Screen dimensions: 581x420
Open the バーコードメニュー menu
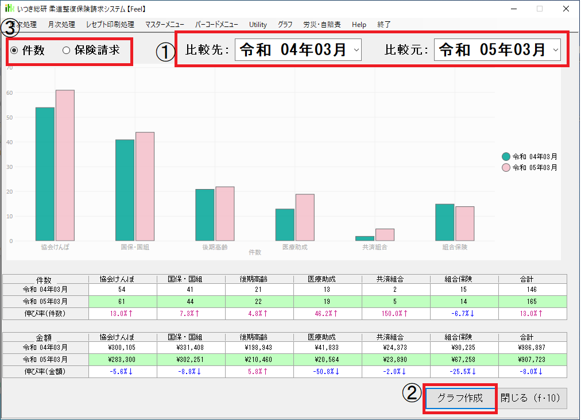coord(216,25)
